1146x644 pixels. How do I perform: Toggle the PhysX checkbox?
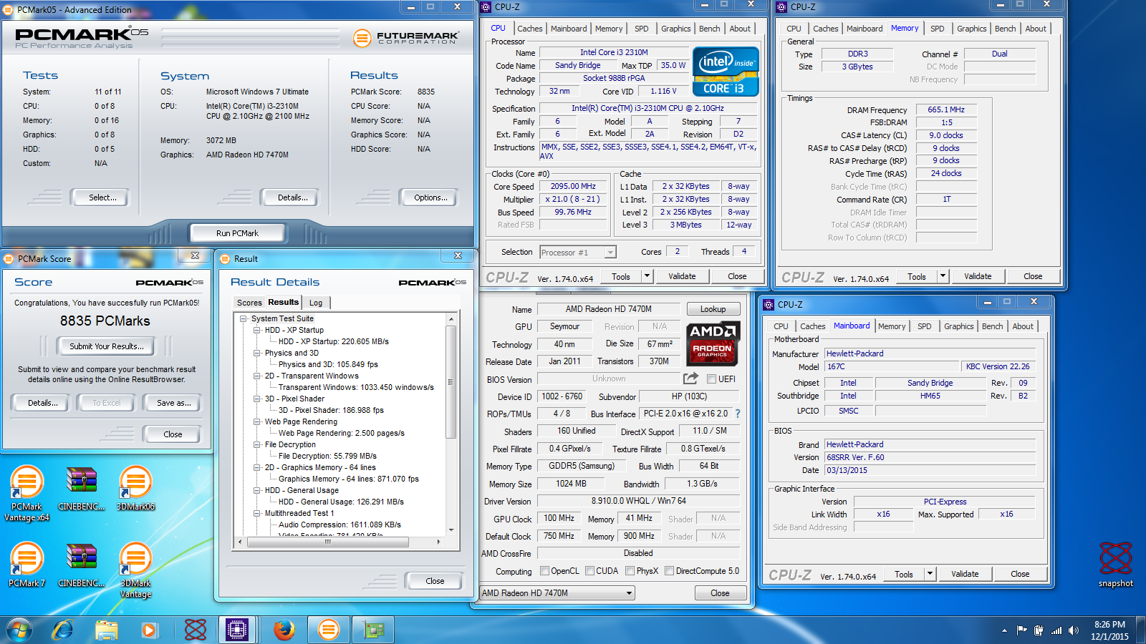click(x=630, y=571)
